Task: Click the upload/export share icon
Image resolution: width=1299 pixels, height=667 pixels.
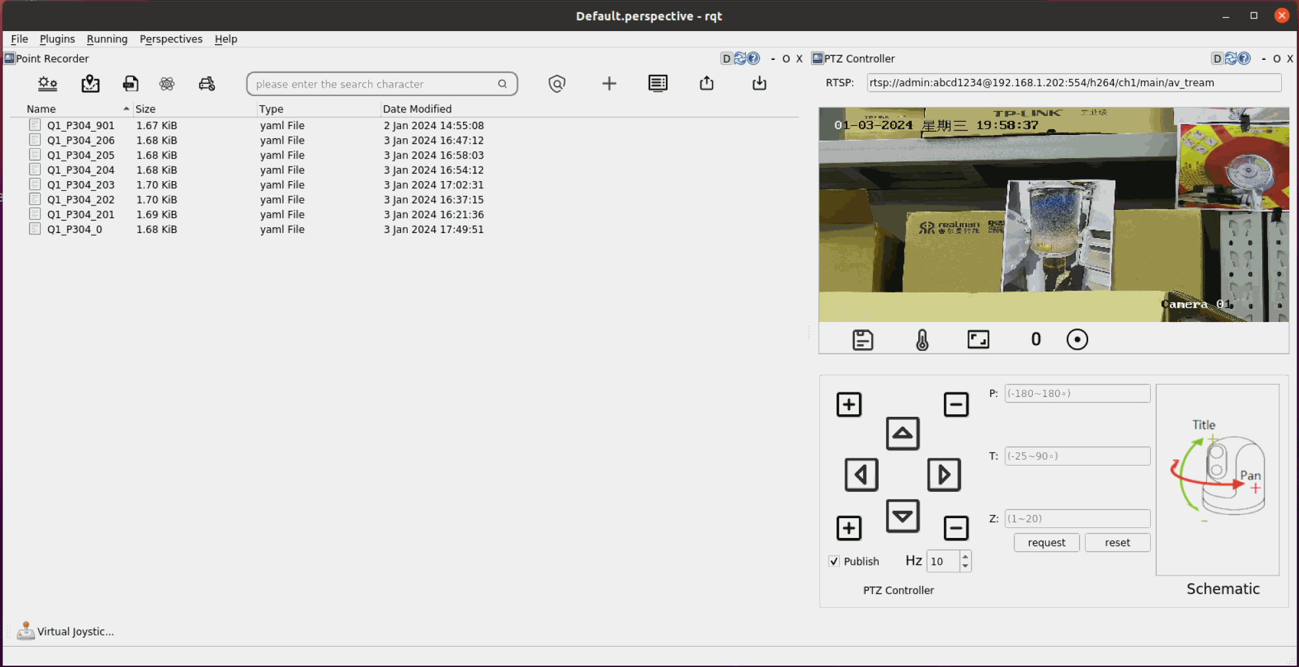Action: tap(706, 84)
